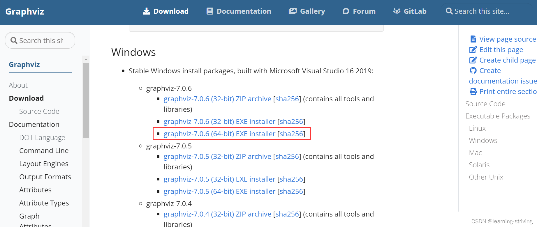Screen dimensions: 537x227
Task: Click Edit this page link text
Action: [501, 49]
